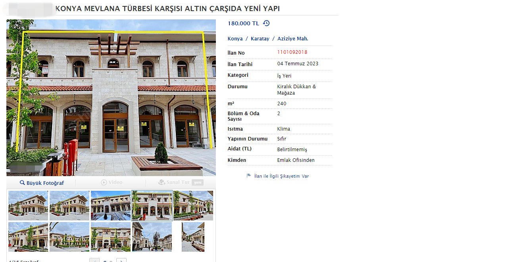Open the Konya city link

coord(235,39)
